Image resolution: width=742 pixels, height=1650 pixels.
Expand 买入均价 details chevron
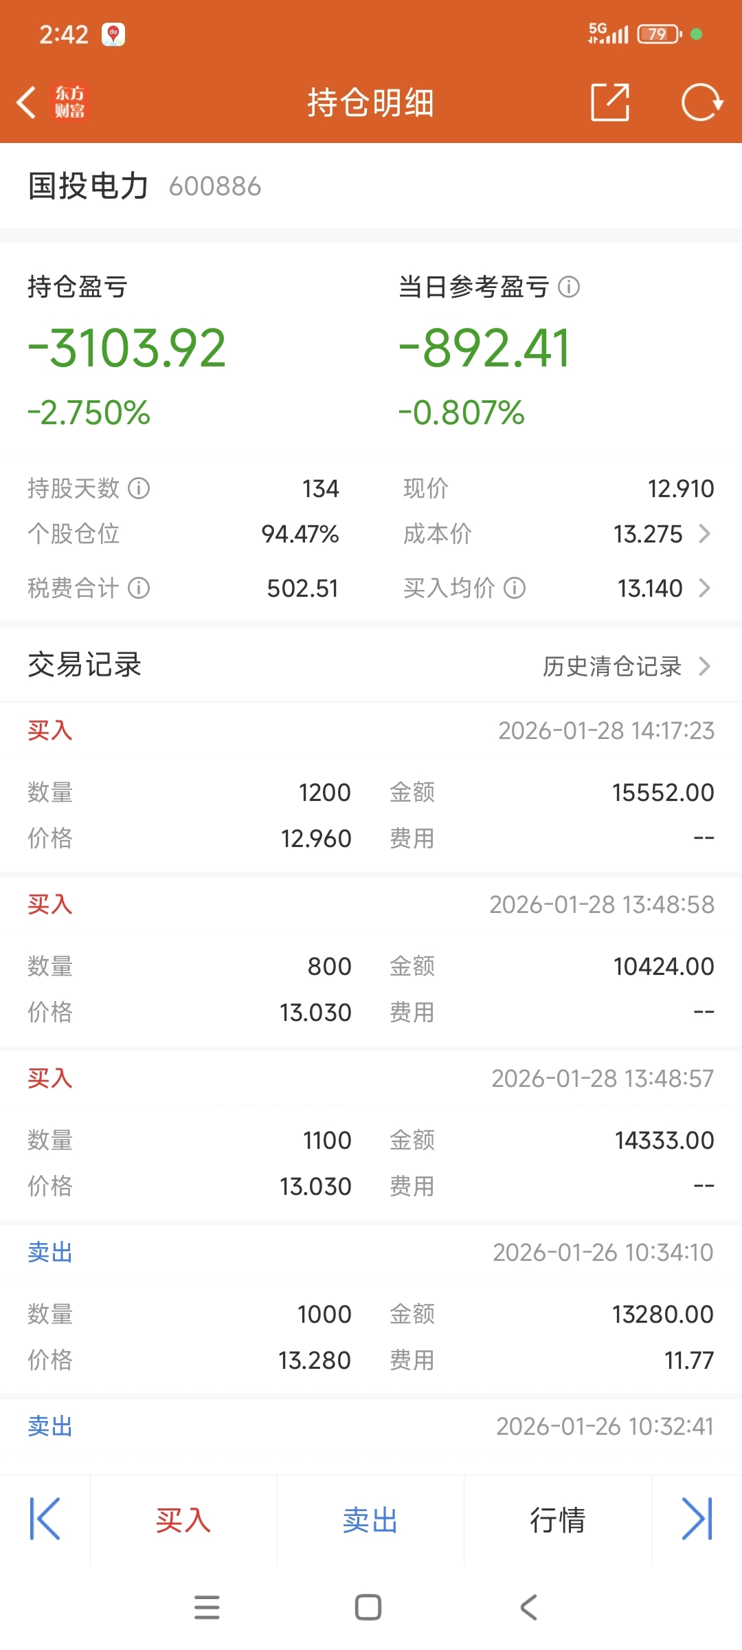(704, 588)
